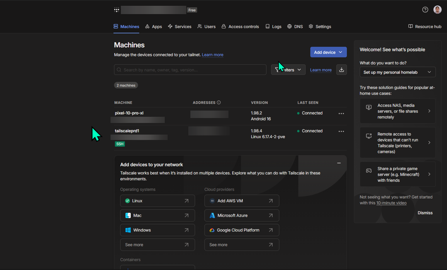Image resolution: width=447 pixels, height=270 pixels.
Task: See more cloud providers
Action: (242, 245)
